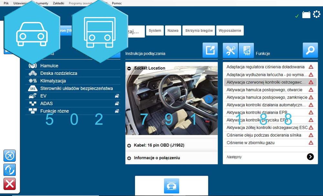The image size is (323, 196).
Task: Click the Wyposażenie button
Action: tap(230, 30)
